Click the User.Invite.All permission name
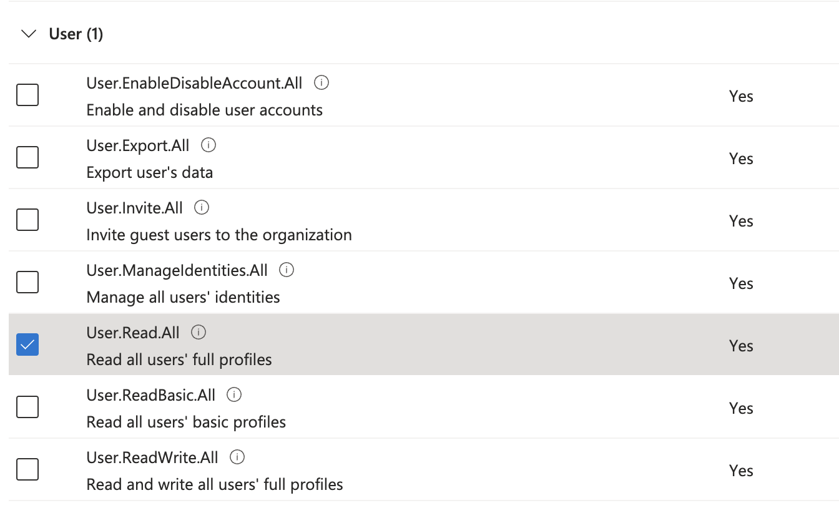Screen dimensions: 839x523 [135, 208]
